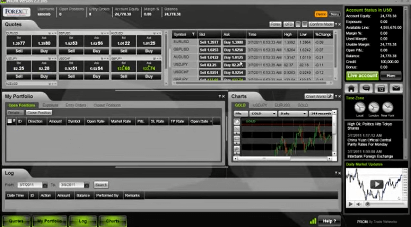Screen dimensions: 411x227
Task: Open the From date picker in the Log panel
Action: [x=45, y=185]
